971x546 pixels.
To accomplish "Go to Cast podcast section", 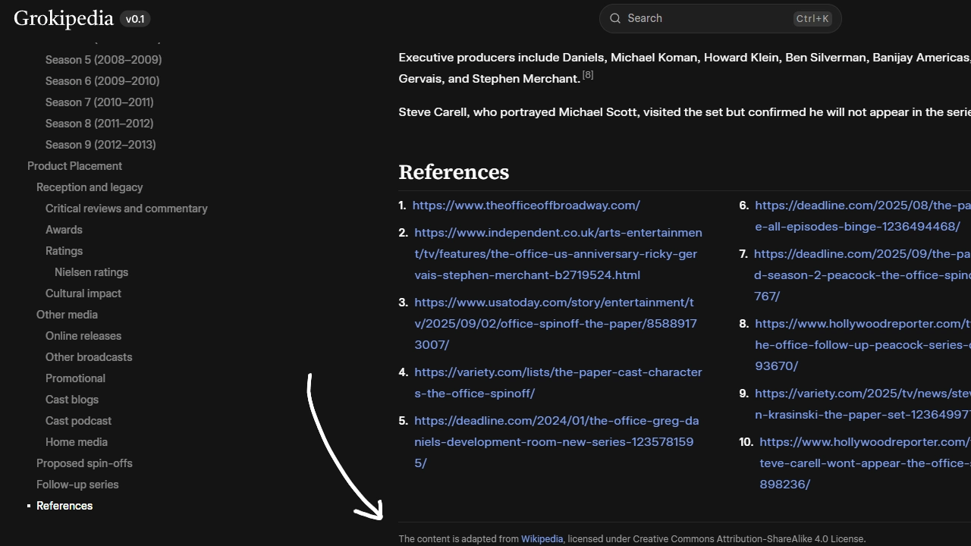I will pos(78,421).
